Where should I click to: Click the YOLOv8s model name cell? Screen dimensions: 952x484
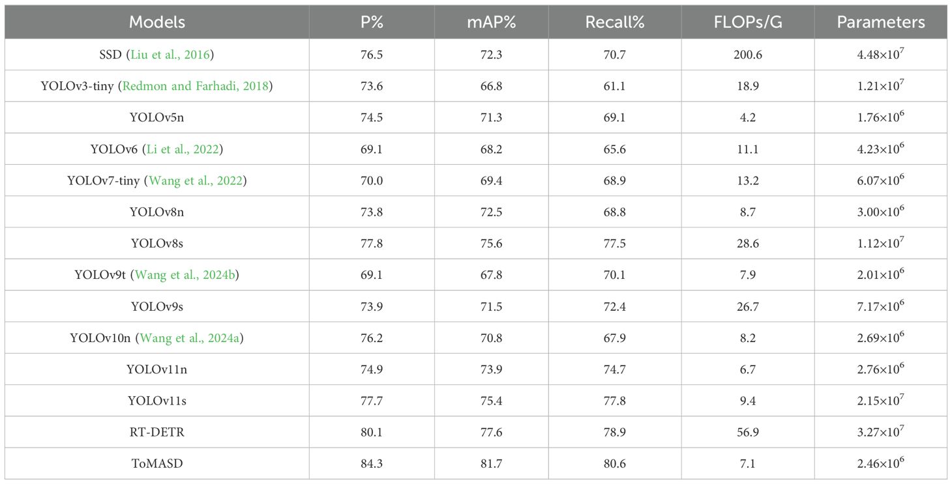click(157, 244)
